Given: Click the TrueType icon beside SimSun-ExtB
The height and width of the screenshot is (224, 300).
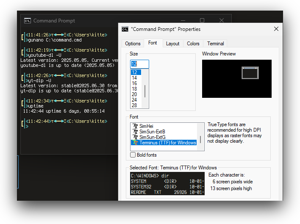Looking at the screenshot, I should [x=136, y=132].
